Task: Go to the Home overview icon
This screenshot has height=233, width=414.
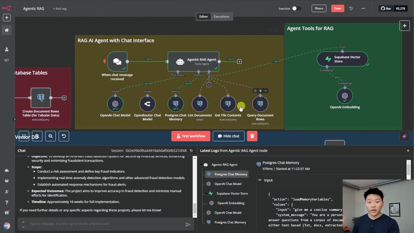Action: tap(6, 30)
